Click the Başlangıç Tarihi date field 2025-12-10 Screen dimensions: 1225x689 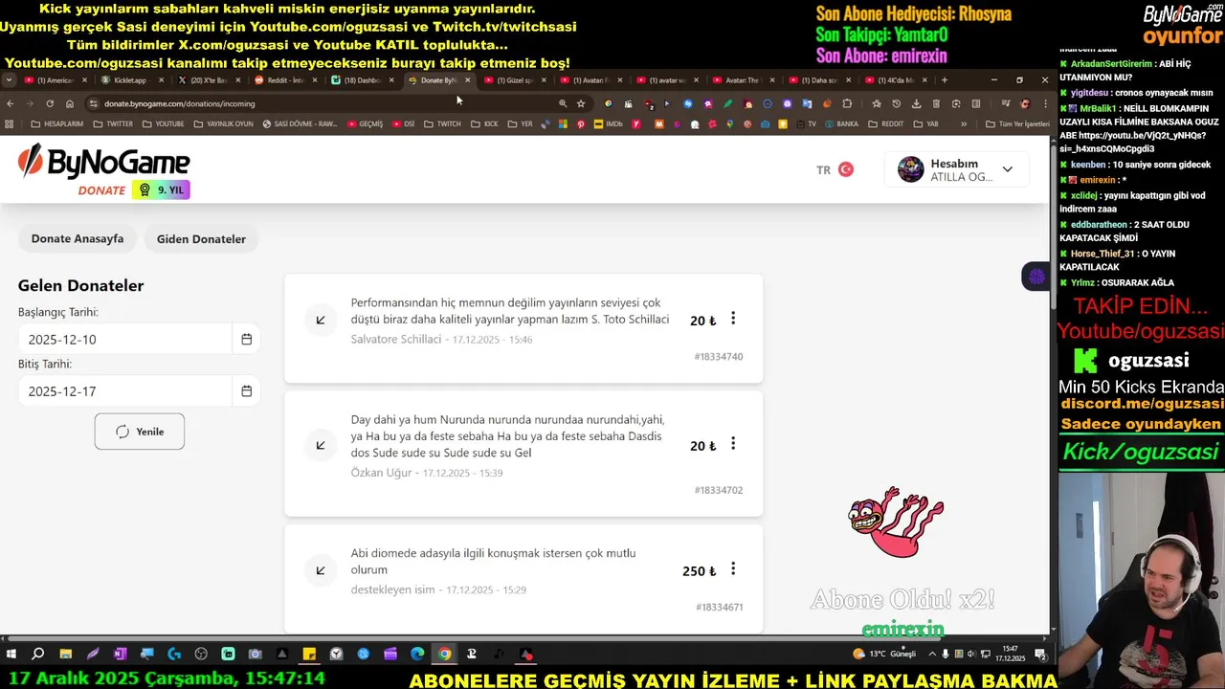[124, 339]
